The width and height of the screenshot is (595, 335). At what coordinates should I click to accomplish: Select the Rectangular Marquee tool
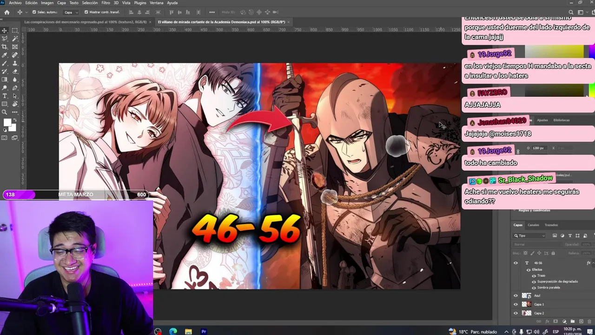coord(15,30)
